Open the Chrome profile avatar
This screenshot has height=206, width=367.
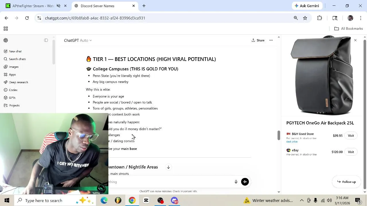(350, 18)
